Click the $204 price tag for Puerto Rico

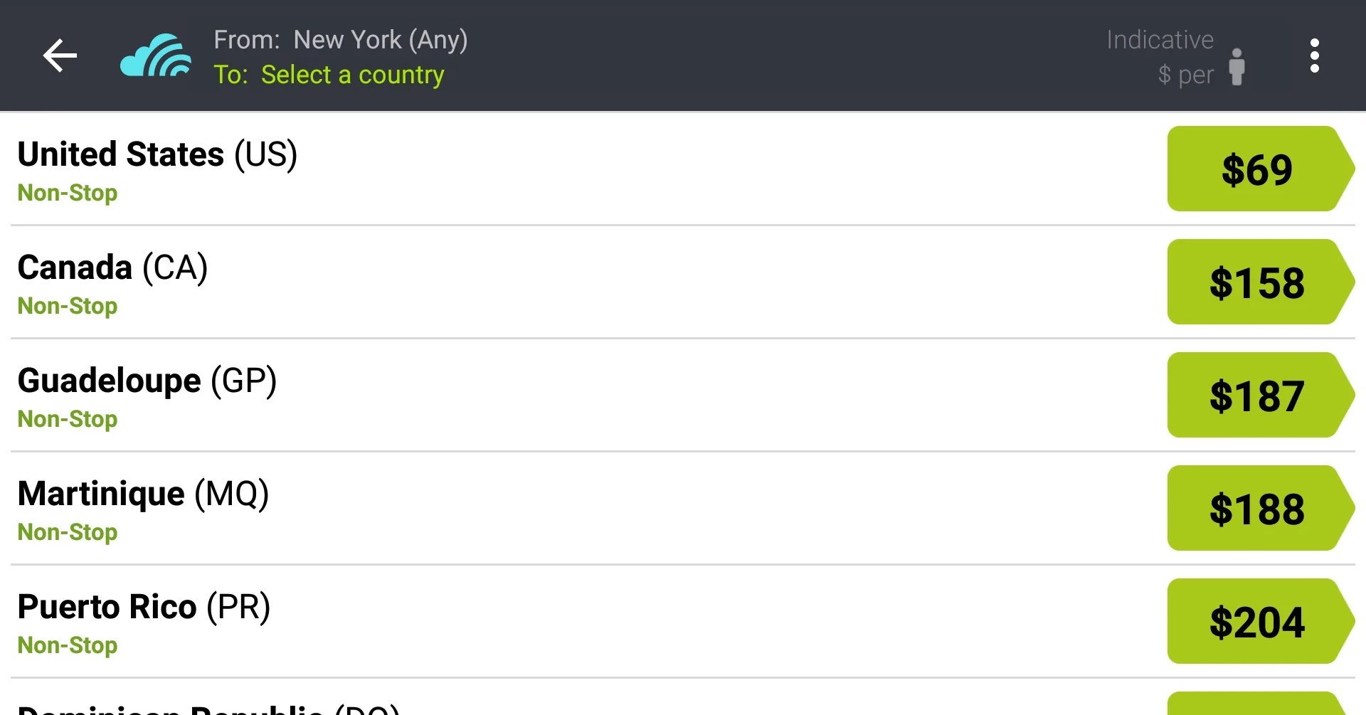pyautogui.click(x=1256, y=620)
